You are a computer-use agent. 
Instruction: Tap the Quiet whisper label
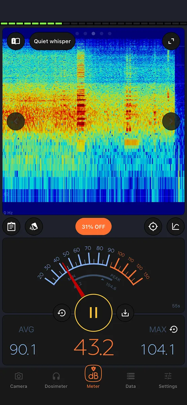52,41
